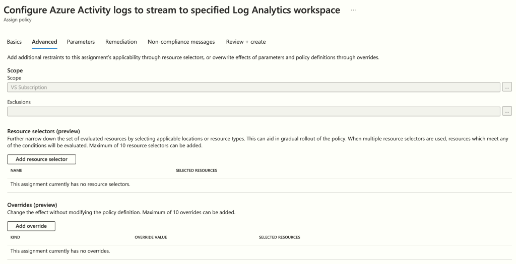Select the Advanced tab

tap(44, 42)
